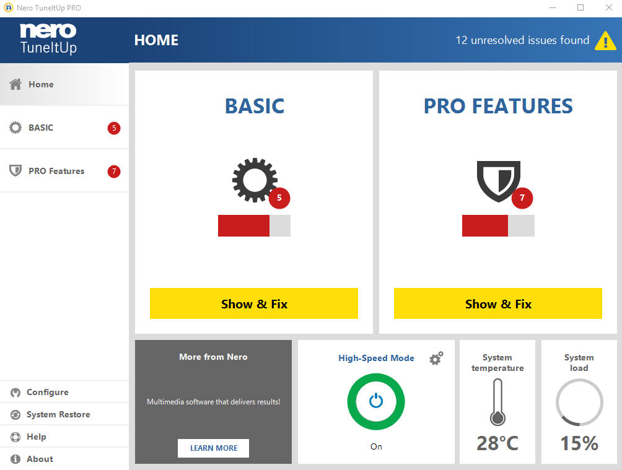This screenshot has height=470, width=622.
Task: Click the red 7 badge beside sidebar PRO Features
Action: [x=114, y=172]
